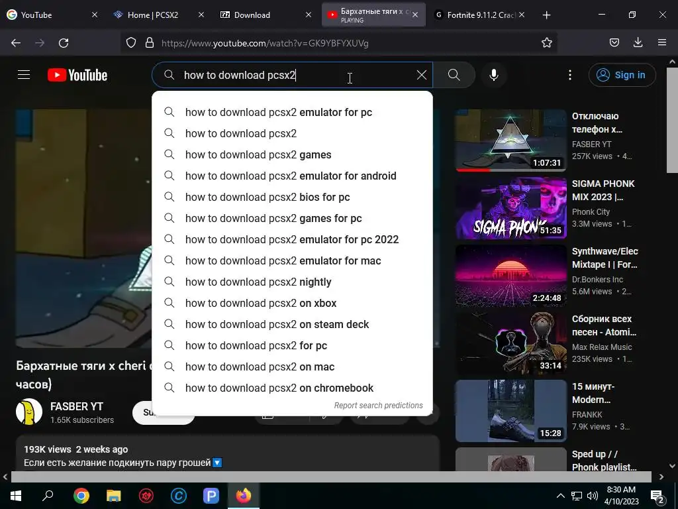Click the URL address bar

337,43
